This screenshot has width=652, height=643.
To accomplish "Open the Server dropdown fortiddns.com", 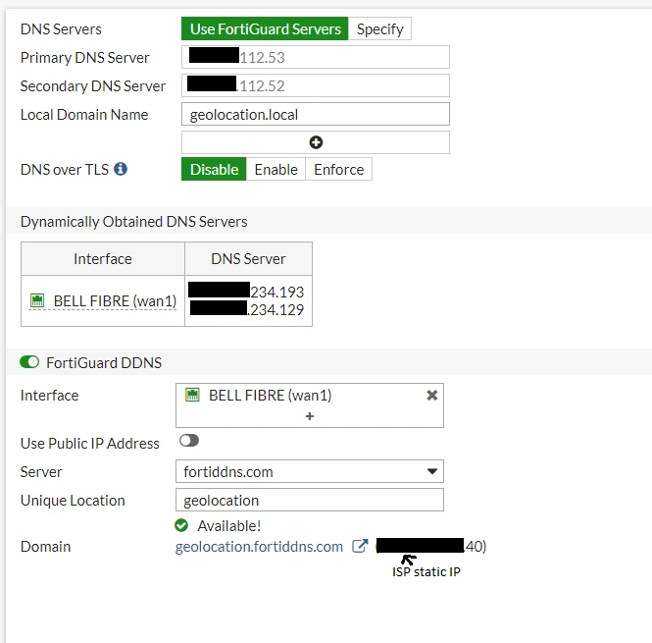I will 310,471.
